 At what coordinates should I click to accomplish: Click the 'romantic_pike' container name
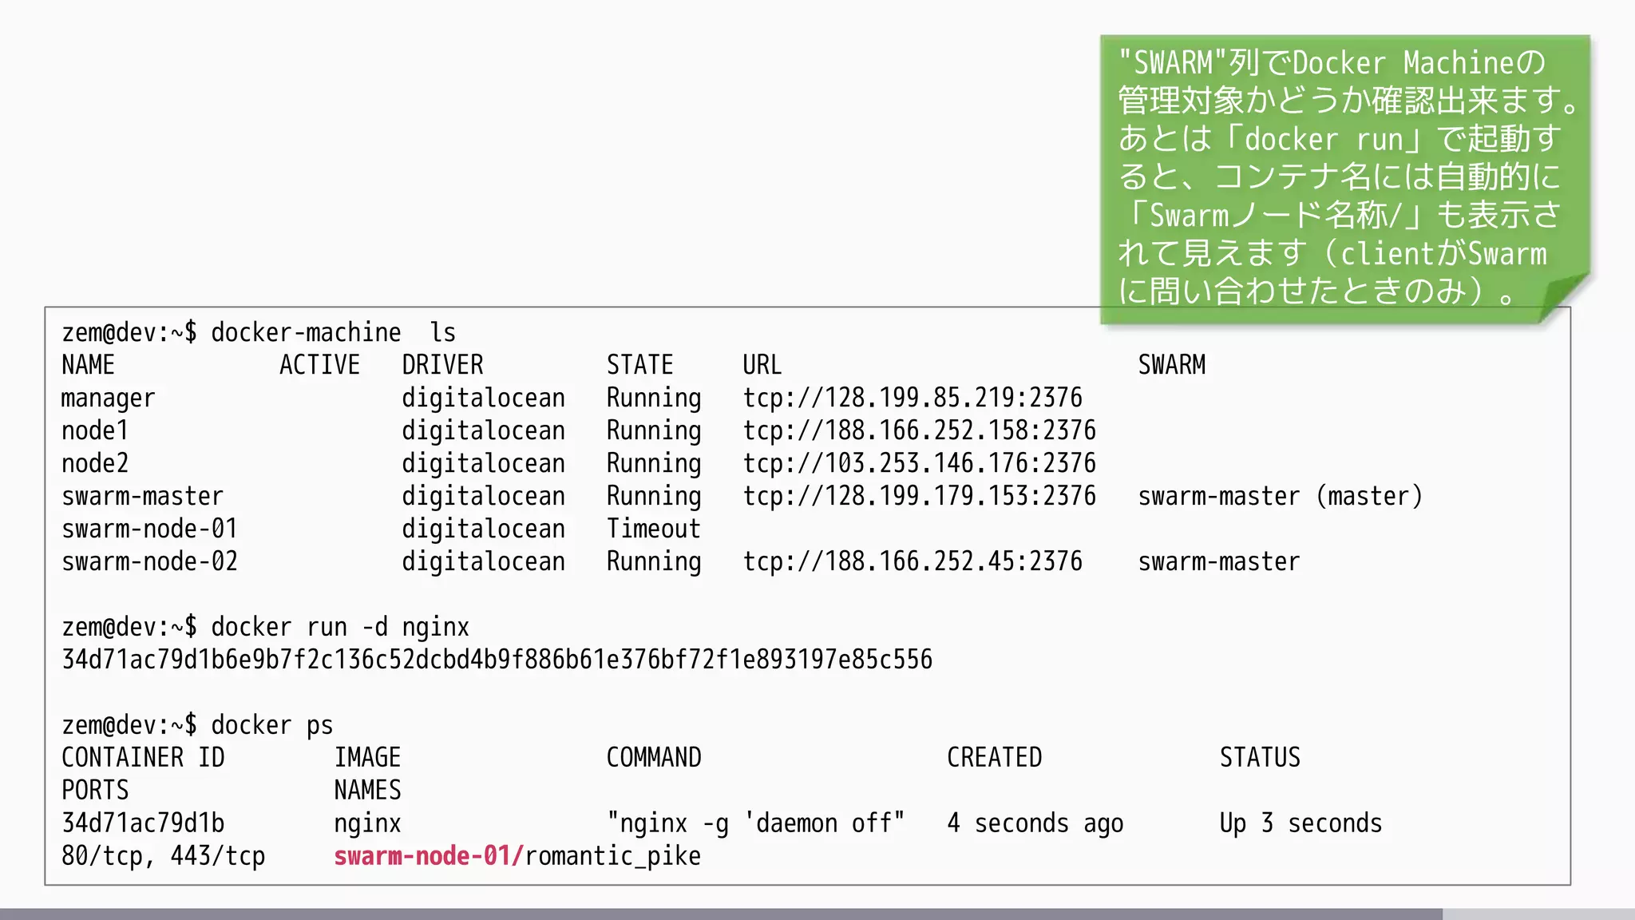point(613,856)
